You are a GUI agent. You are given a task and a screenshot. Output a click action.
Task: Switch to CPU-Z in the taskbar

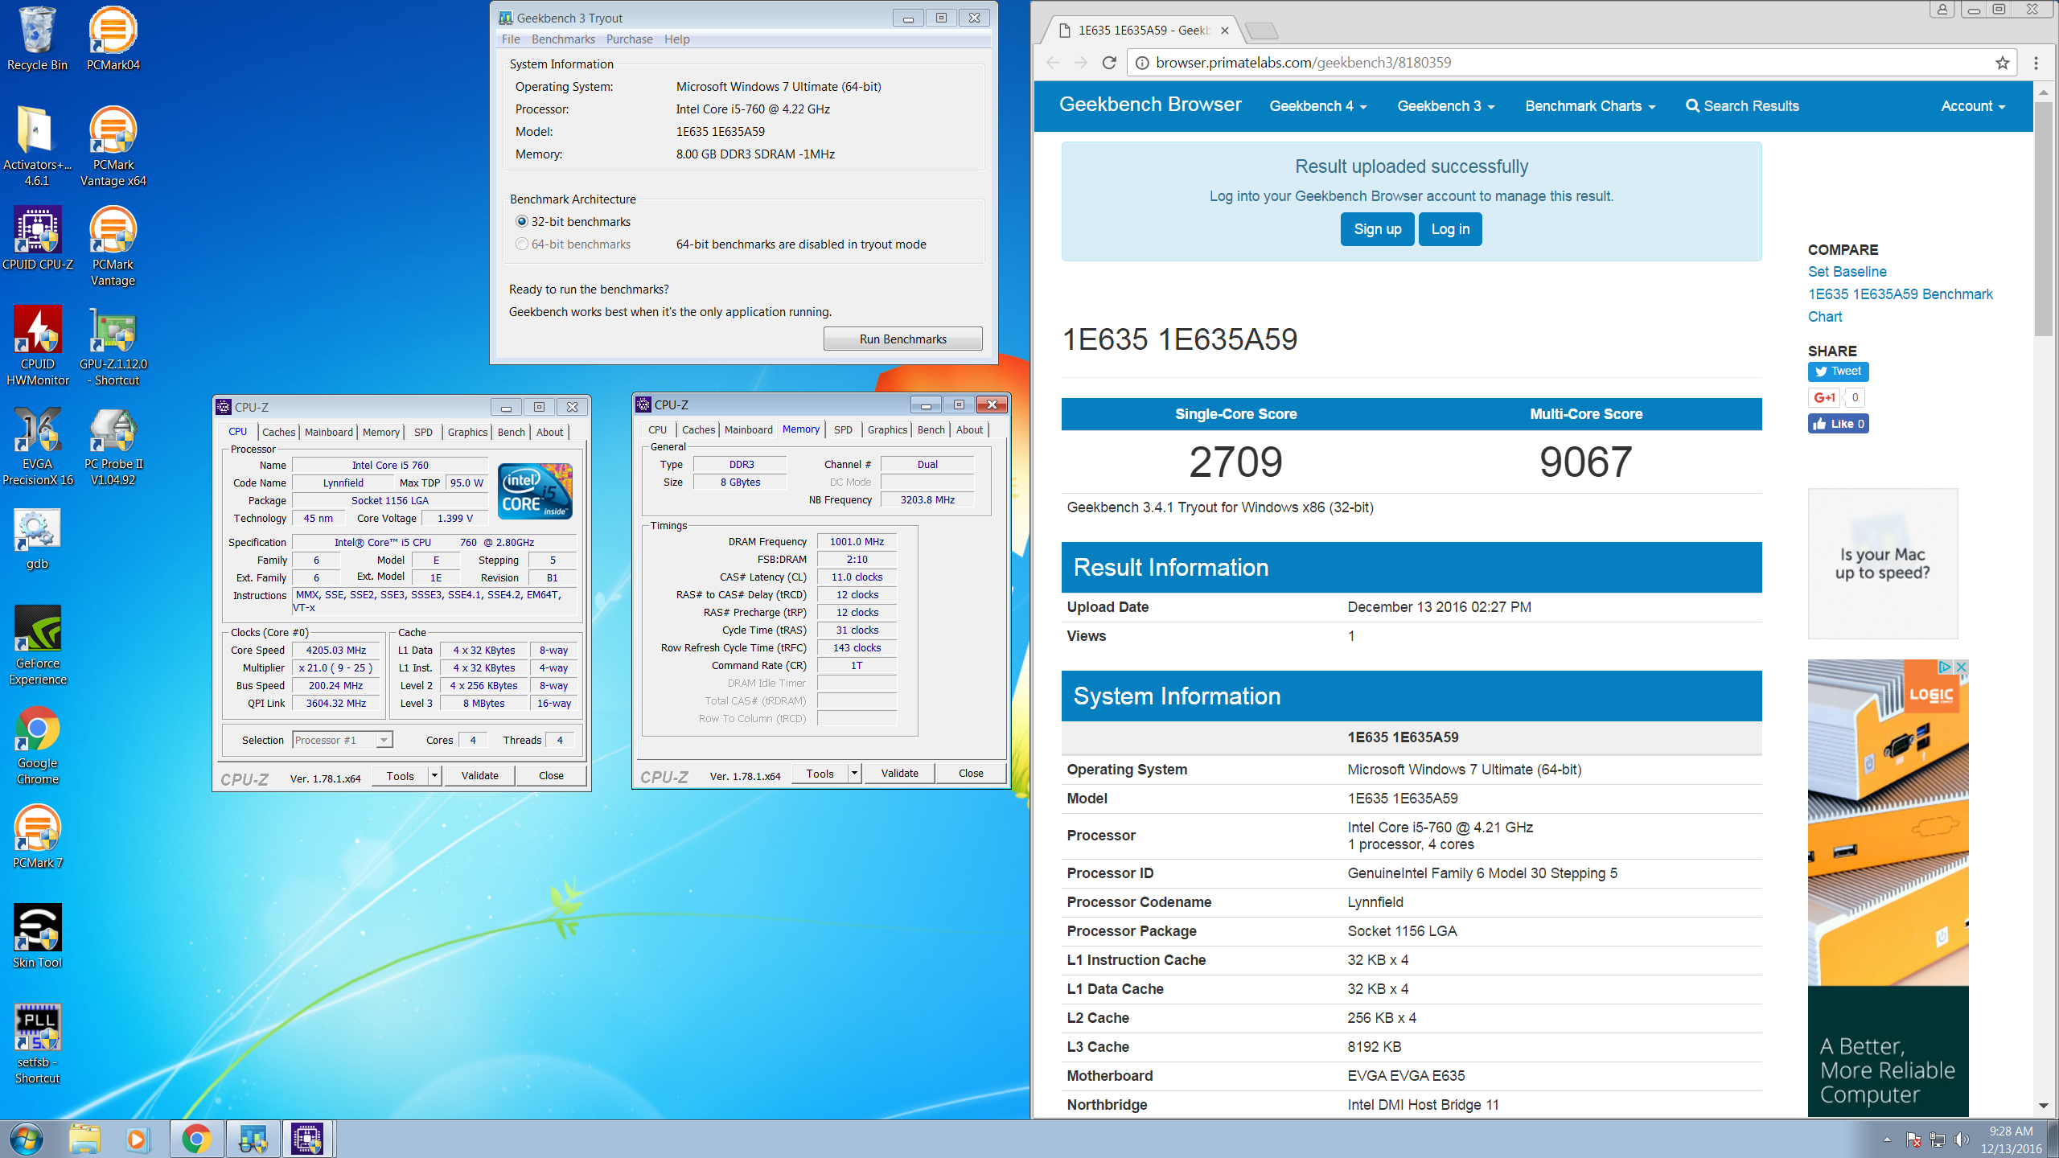(x=307, y=1139)
